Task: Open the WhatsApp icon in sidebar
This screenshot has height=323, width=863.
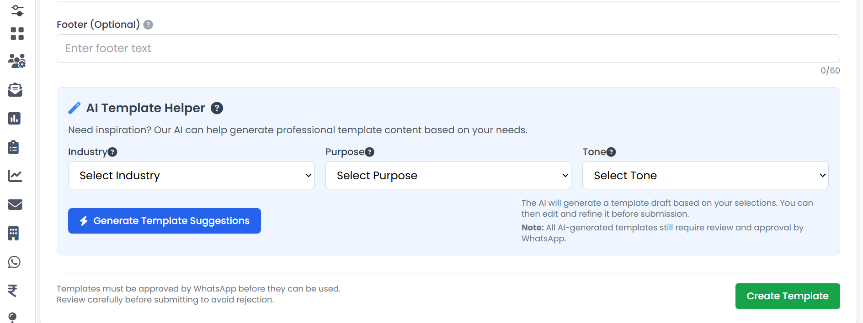Action: pos(14,262)
